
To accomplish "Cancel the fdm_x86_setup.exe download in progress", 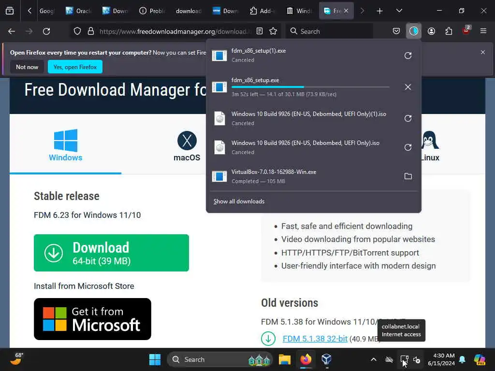I will click(408, 87).
